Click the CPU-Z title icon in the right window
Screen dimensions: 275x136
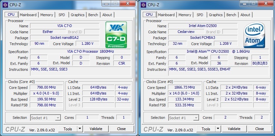point(144,5)
